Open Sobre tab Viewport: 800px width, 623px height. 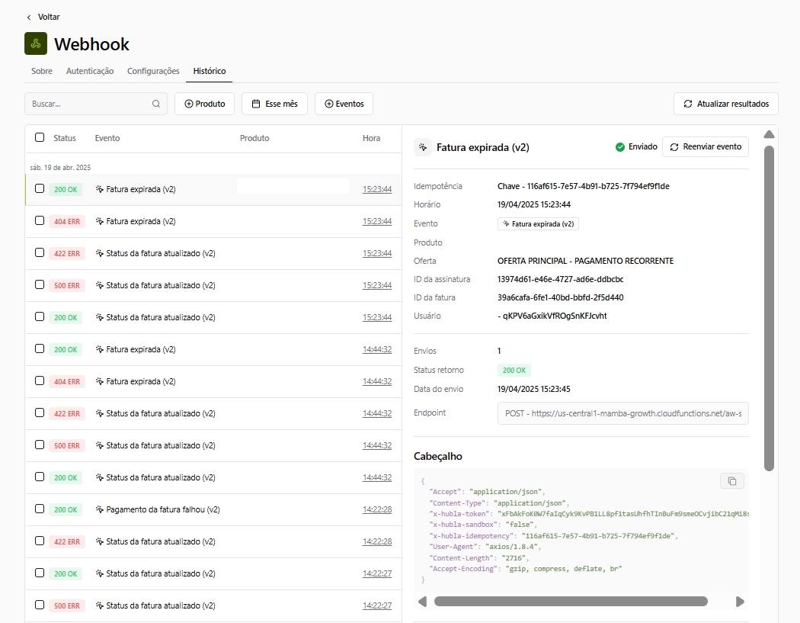(42, 71)
